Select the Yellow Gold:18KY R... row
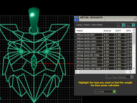The height and width of the screenshot is (103, 137). (x=104, y=48)
